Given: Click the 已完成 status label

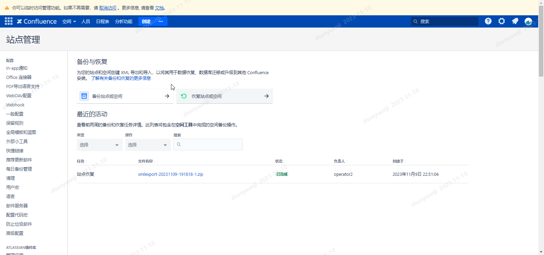Looking at the screenshot, I should (x=282, y=174).
